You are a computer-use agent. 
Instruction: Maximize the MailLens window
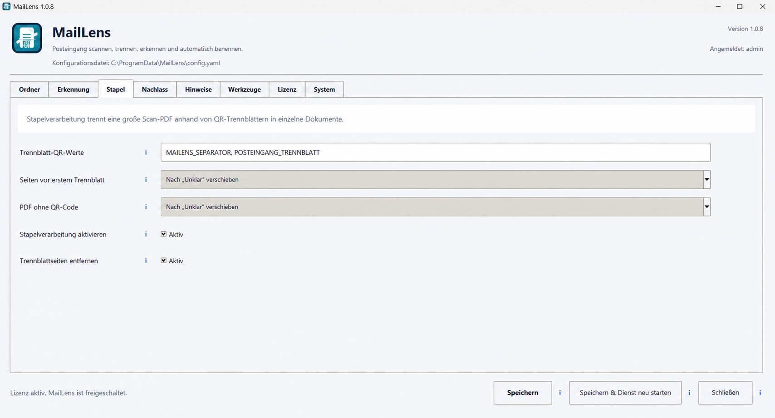click(x=740, y=6)
